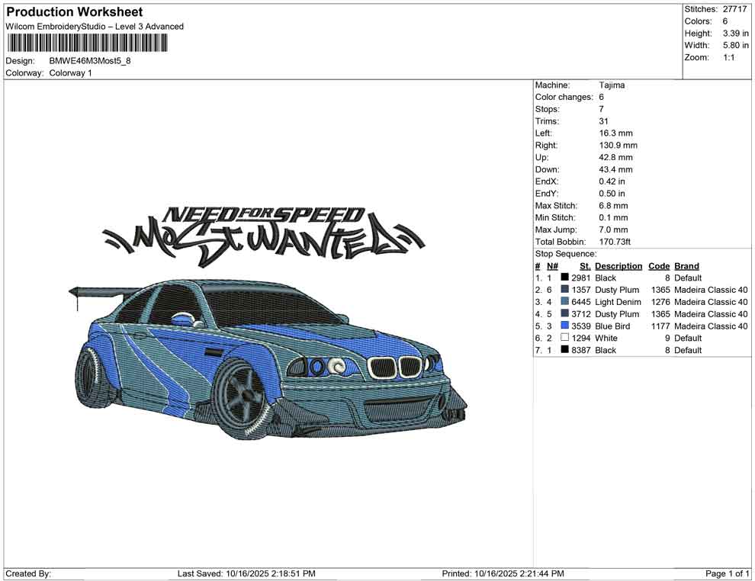Click the St. column header
The height and width of the screenshot is (581, 755).
[585, 266]
